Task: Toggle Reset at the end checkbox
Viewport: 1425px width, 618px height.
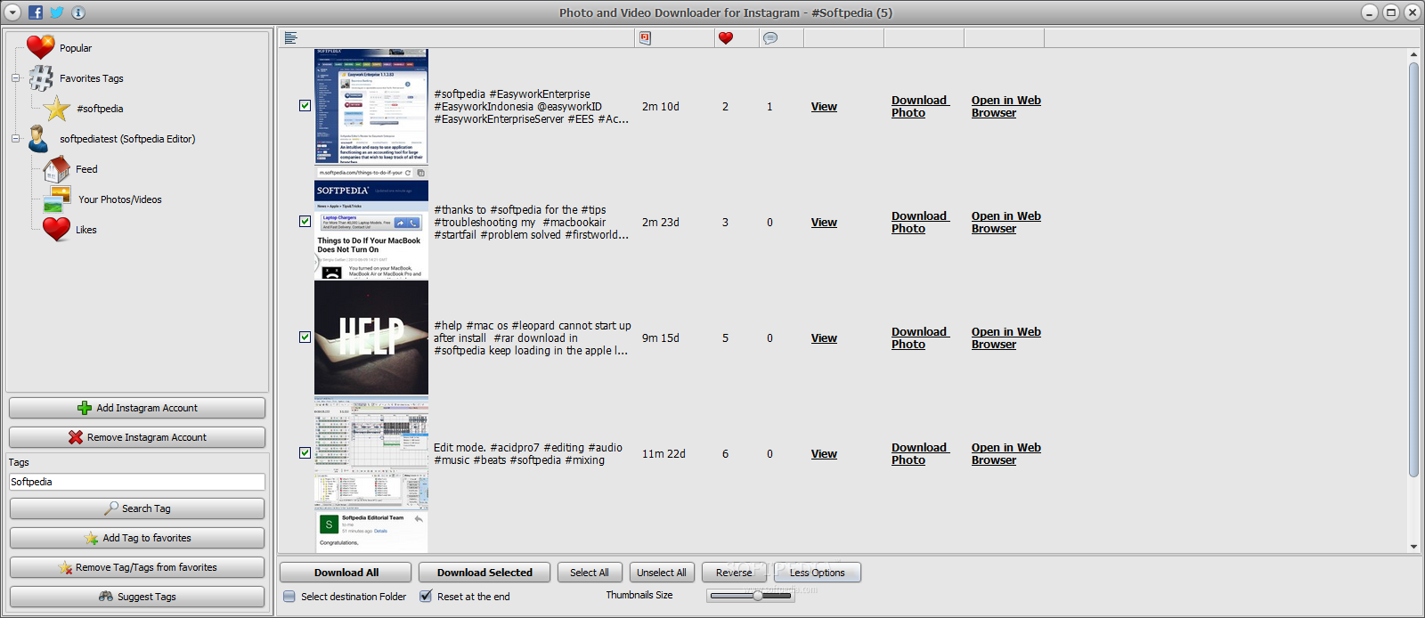Action: click(426, 597)
